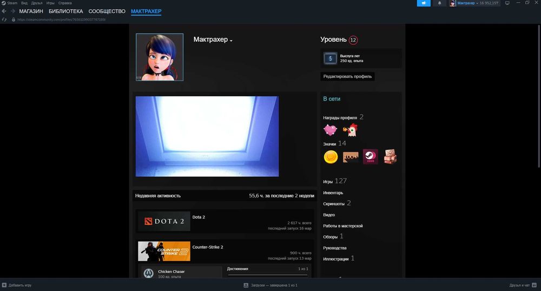
Task: Open the 100+ game collector badge
Action: click(x=351, y=157)
